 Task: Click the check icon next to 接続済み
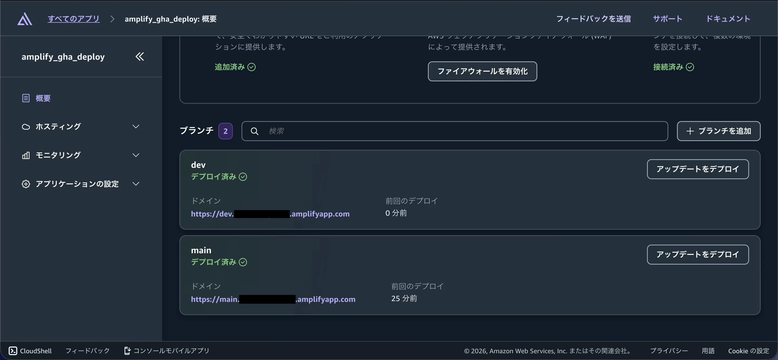pos(690,67)
